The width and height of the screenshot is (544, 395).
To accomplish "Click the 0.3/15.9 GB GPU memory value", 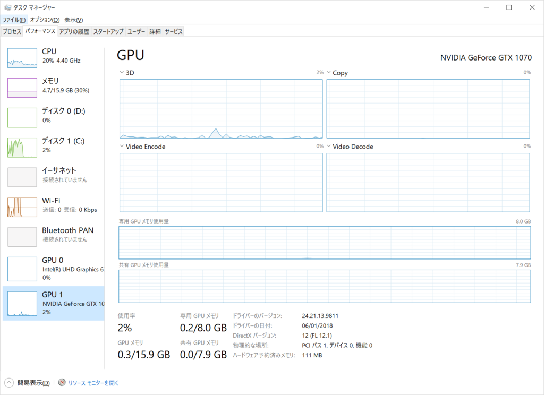I will pyautogui.click(x=144, y=355).
